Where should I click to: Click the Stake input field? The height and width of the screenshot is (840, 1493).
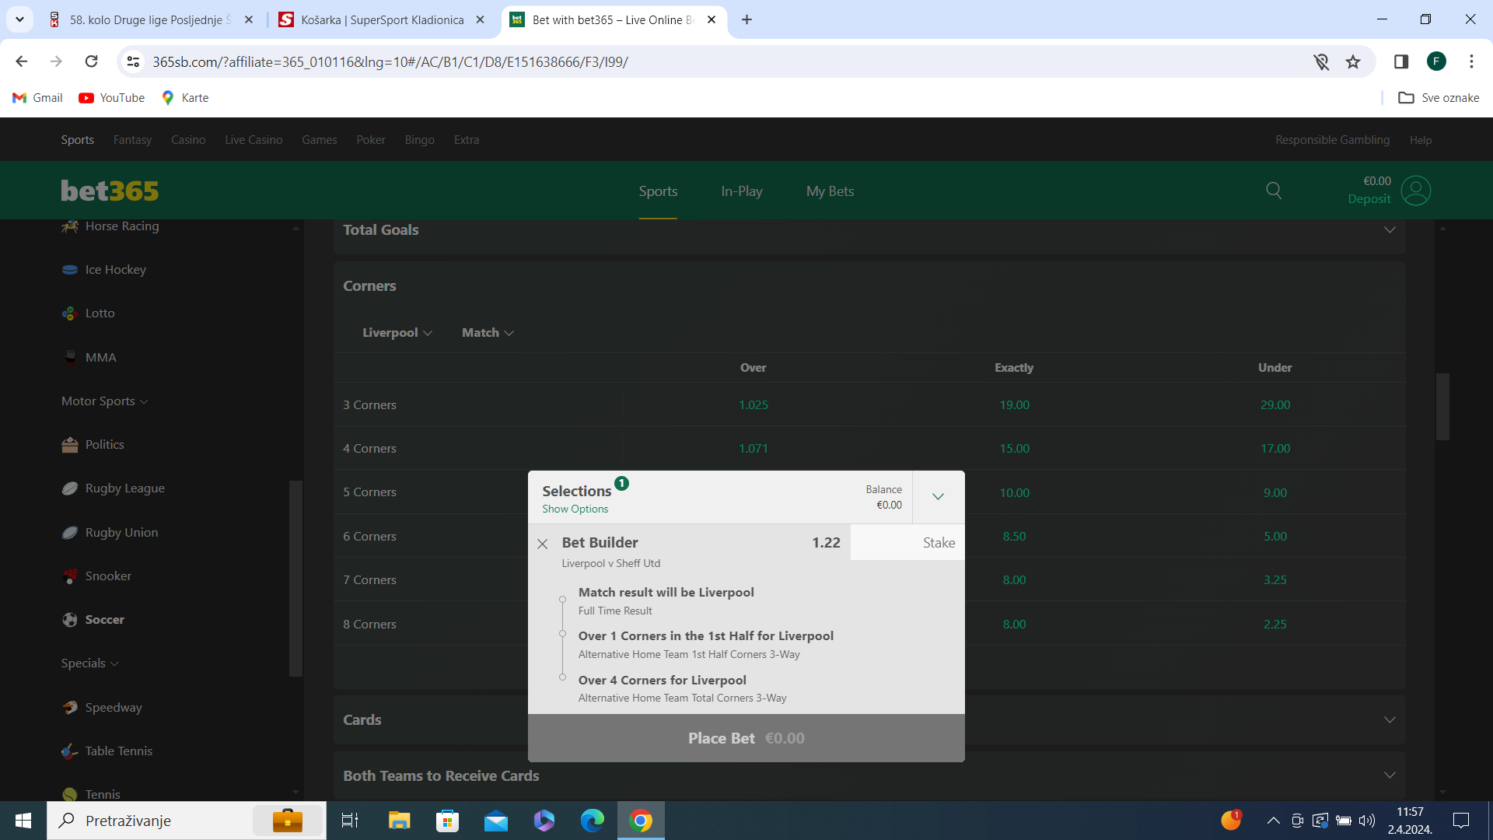[907, 543]
